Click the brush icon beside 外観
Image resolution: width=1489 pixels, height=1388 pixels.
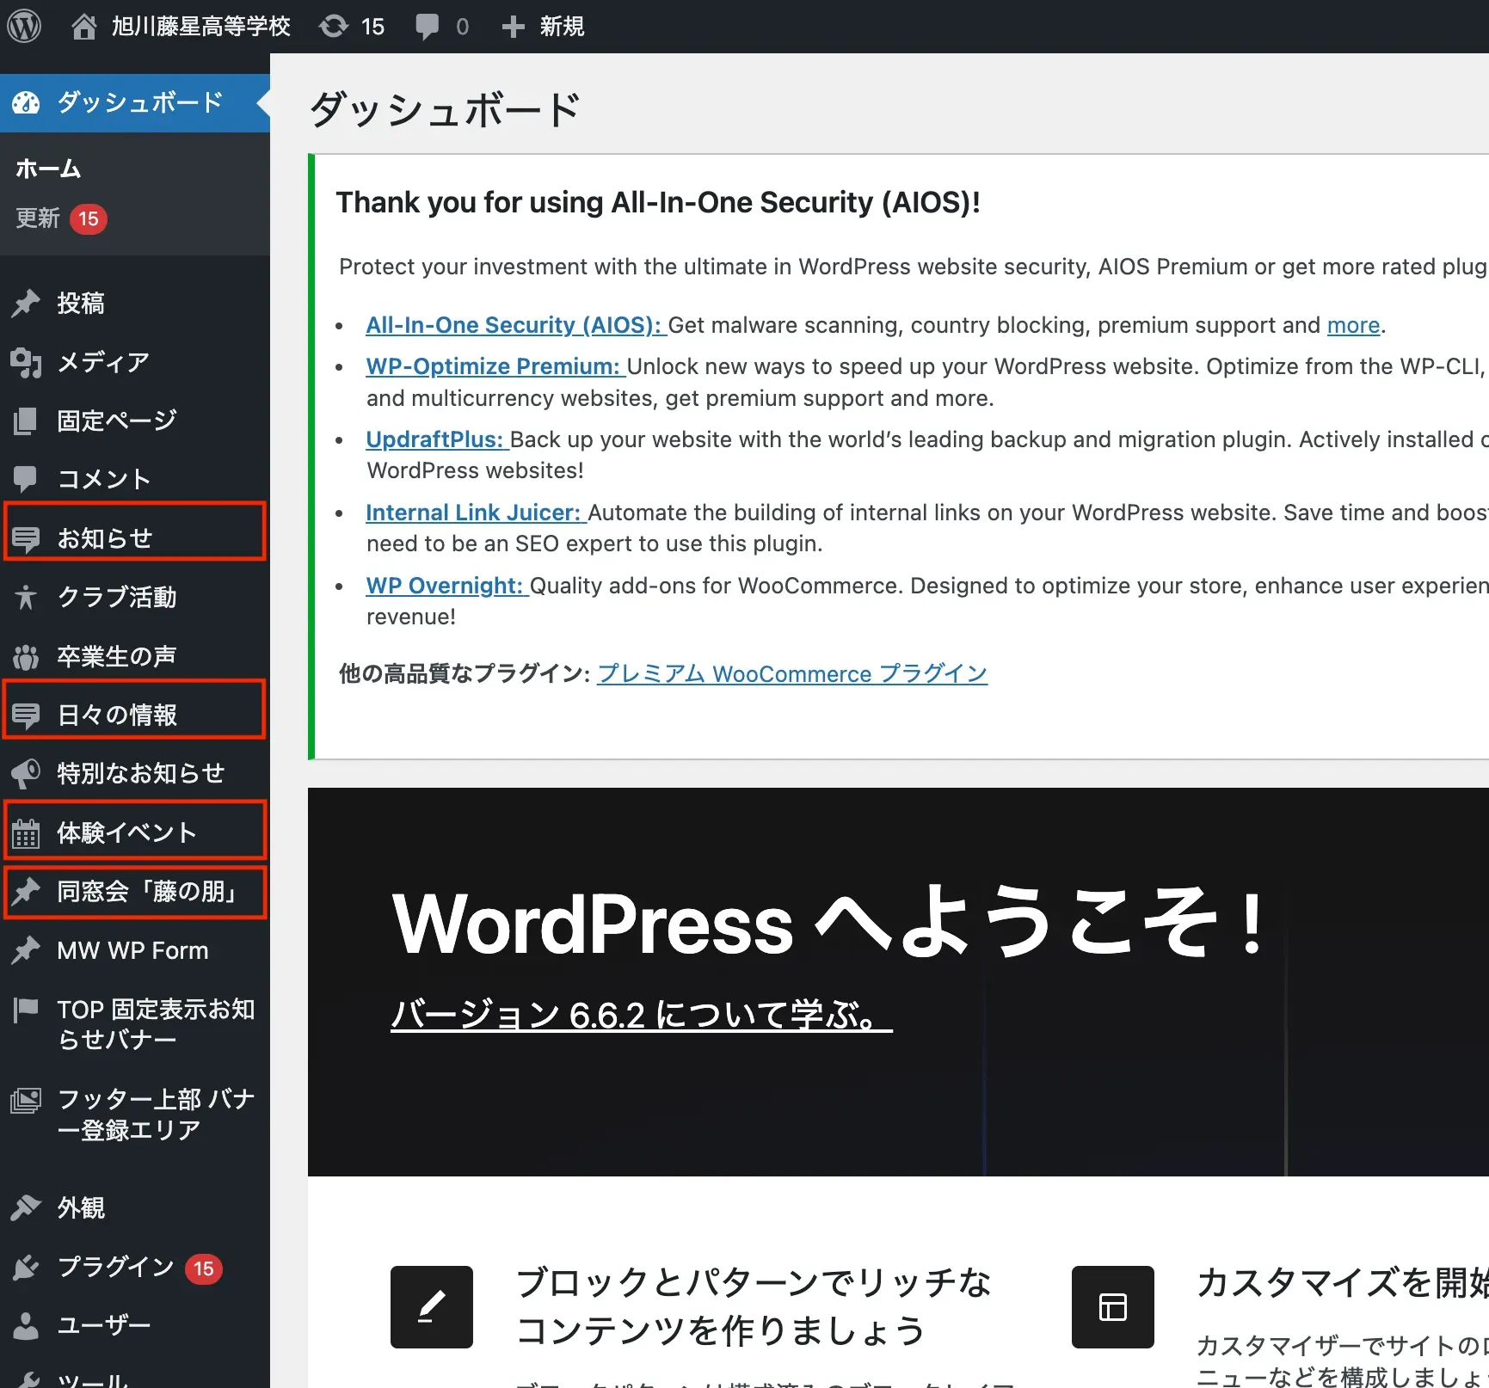pos(26,1207)
